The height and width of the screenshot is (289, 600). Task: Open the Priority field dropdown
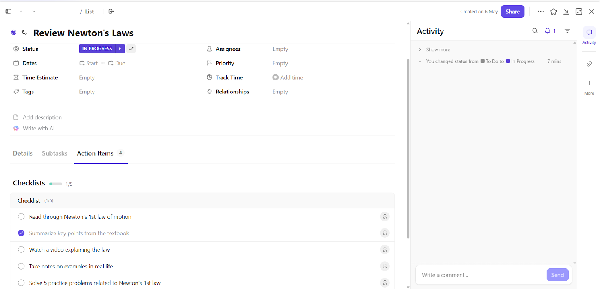tap(280, 64)
